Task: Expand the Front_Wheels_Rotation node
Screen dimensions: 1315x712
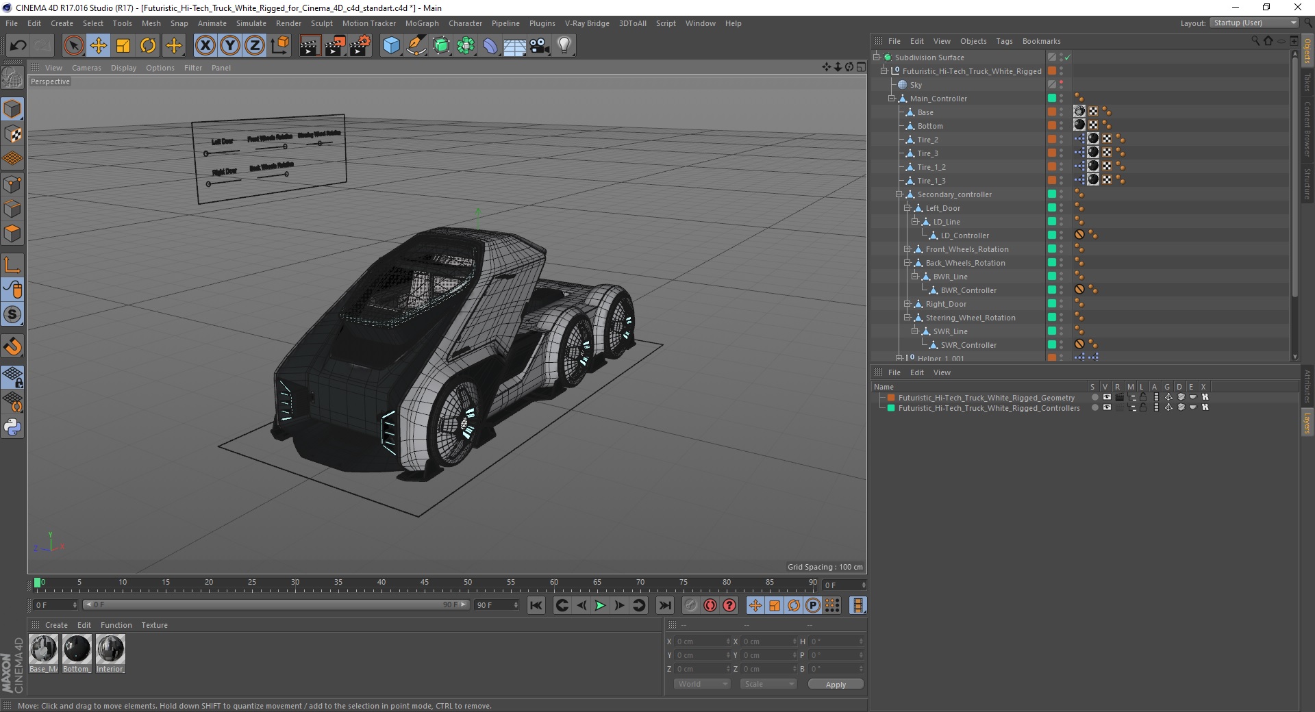Action: [x=907, y=249]
